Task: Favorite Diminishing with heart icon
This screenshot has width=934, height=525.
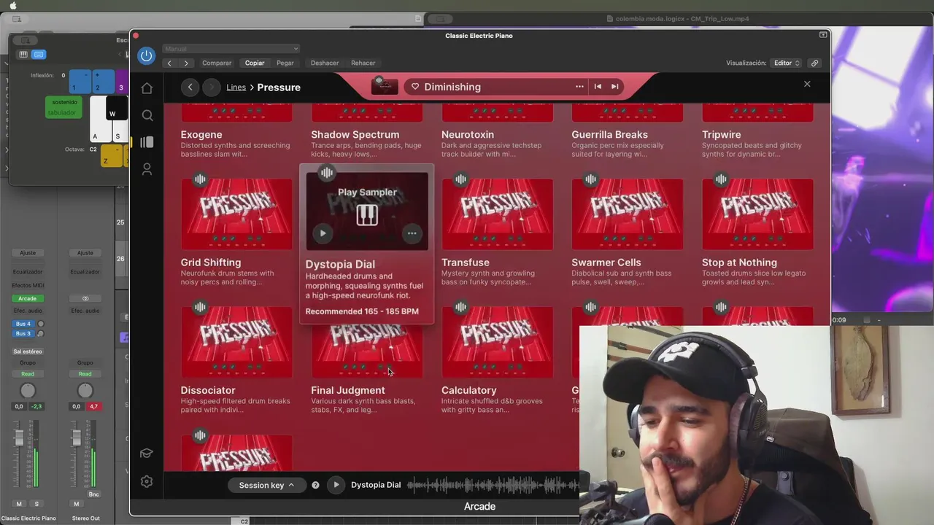Action: [x=415, y=87]
